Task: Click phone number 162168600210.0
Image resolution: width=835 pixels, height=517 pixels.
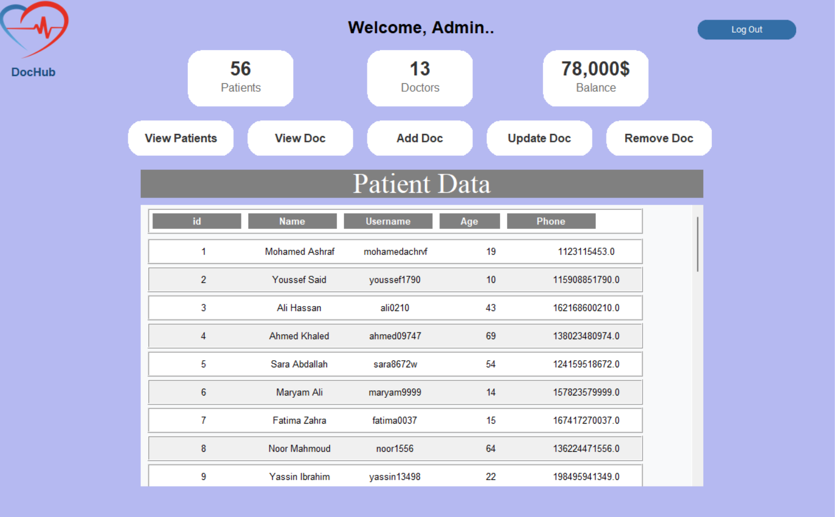Action: point(586,308)
